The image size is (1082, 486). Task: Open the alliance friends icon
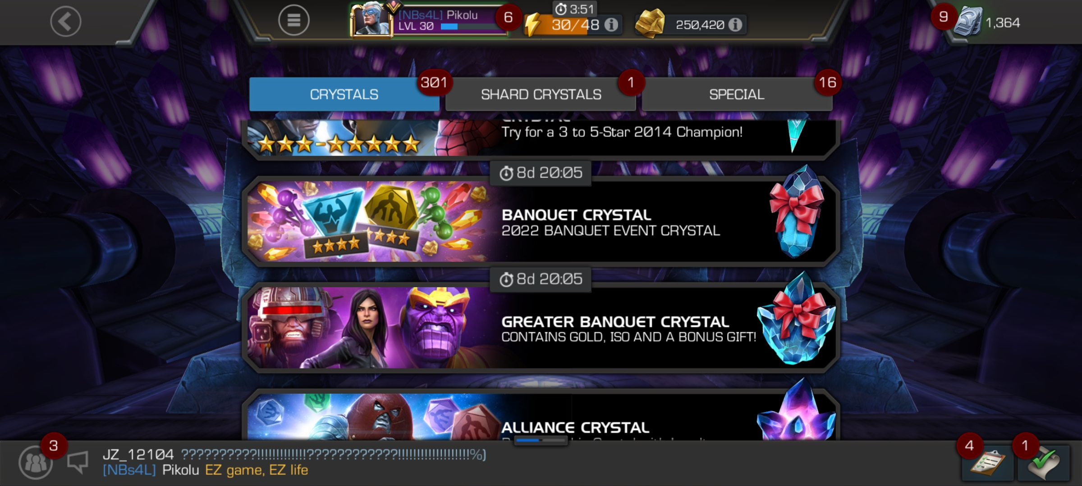[x=35, y=463]
